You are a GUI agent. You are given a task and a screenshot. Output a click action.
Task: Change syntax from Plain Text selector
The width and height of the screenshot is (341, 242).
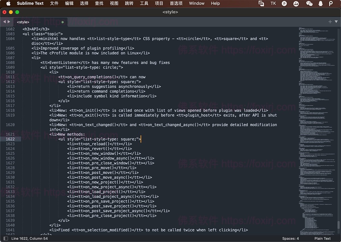323,239
